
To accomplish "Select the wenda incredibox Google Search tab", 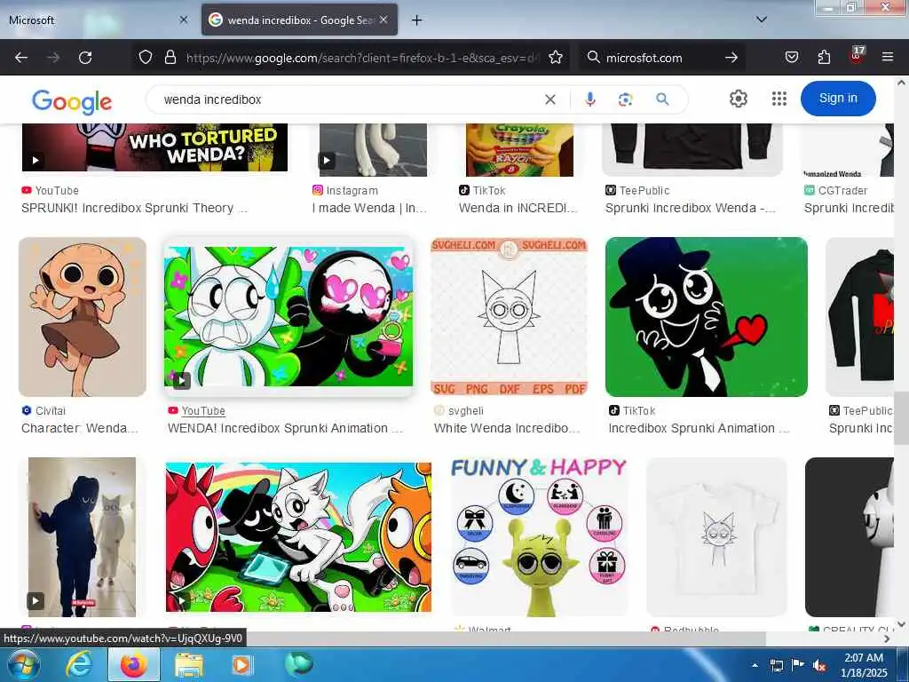I will [299, 20].
